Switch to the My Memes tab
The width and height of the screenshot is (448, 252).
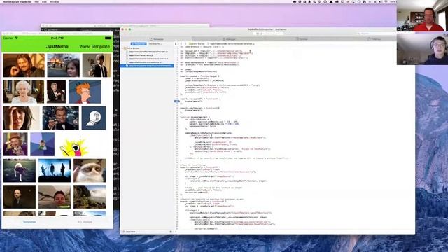[x=85, y=222]
